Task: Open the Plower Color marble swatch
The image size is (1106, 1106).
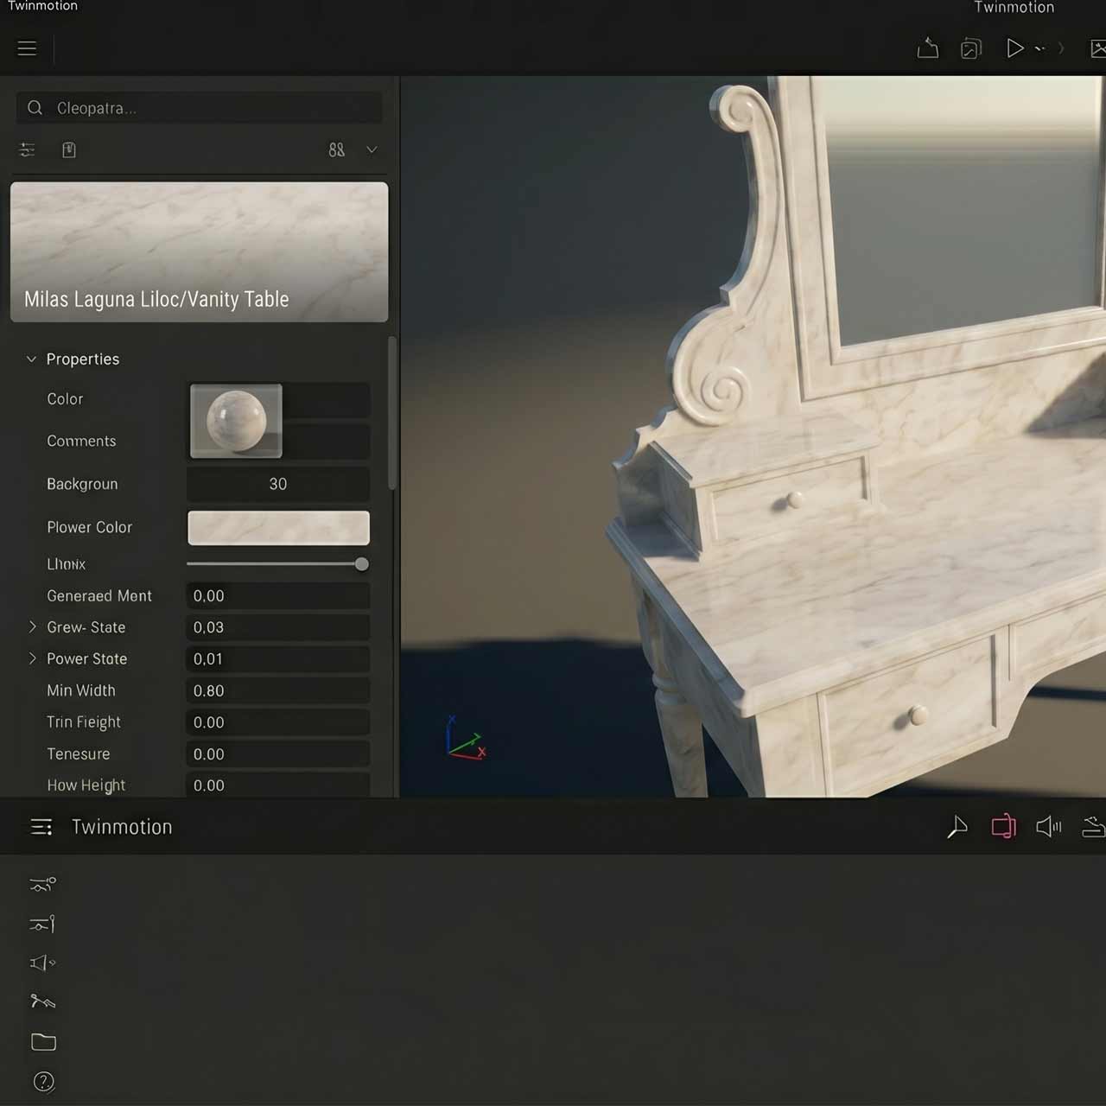Action: [x=278, y=528]
